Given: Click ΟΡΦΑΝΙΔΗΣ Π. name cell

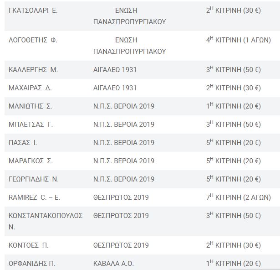Looking at the screenshot, I should click(32, 263).
